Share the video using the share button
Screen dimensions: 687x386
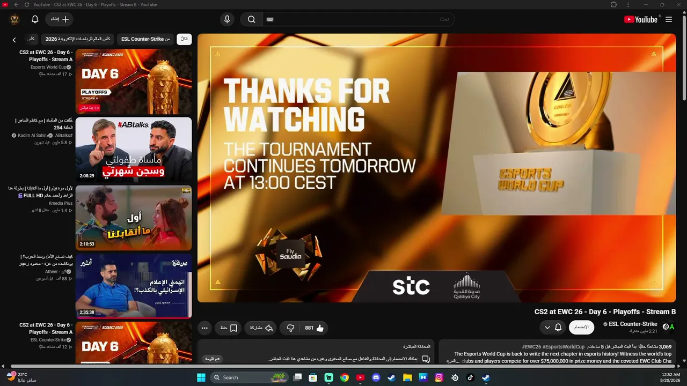point(261,328)
